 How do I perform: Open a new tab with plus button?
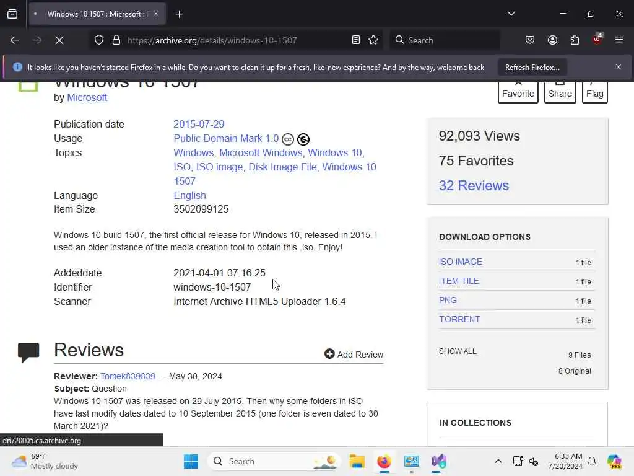click(179, 14)
